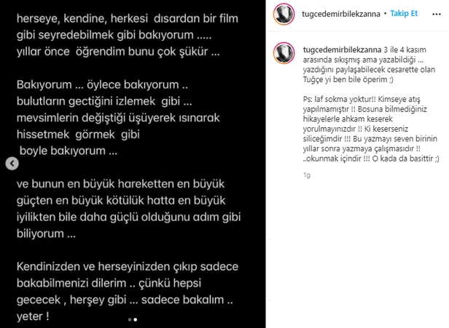Open the 1g timestamp under caption
Screen dimensions: 449x328
[x=307, y=175]
